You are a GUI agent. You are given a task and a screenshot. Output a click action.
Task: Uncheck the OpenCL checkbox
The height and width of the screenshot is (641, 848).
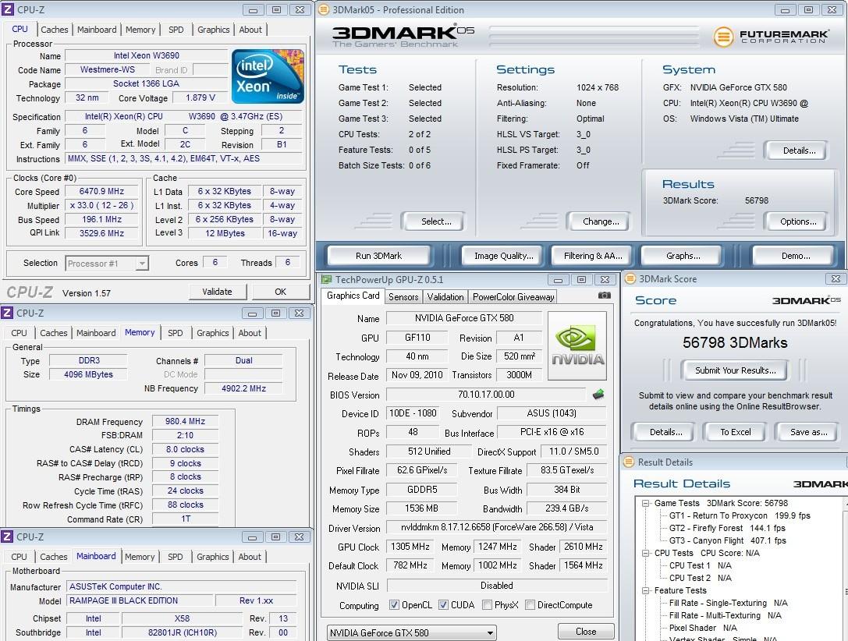point(394,605)
